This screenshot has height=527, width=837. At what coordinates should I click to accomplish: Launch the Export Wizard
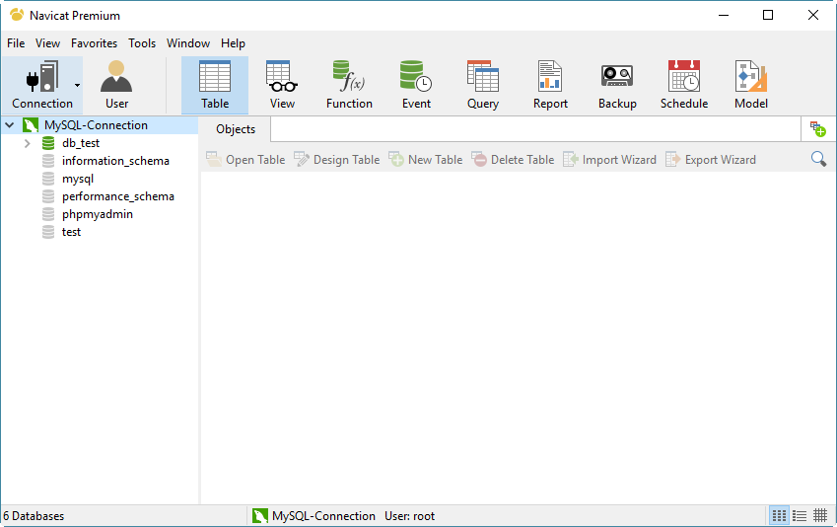click(711, 159)
